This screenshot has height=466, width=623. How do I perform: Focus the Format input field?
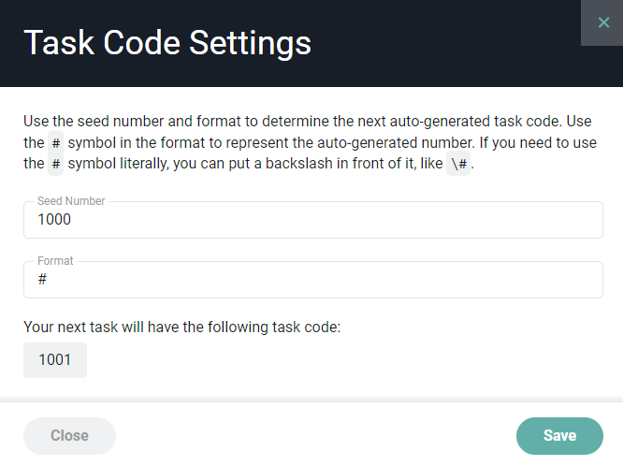pyautogui.click(x=313, y=280)
